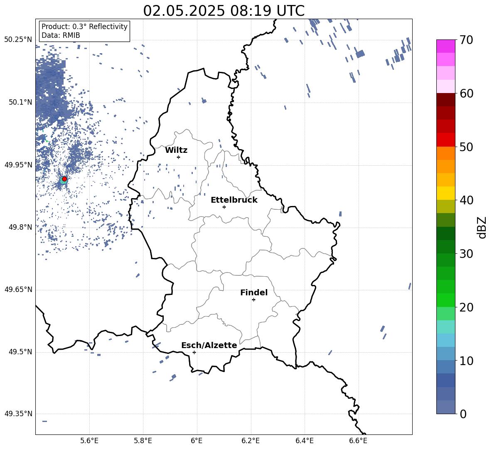Select the Ettelbruck label on the map
Image resolution: width=492 pixels, height=449 pixels.
click(234, 200)
